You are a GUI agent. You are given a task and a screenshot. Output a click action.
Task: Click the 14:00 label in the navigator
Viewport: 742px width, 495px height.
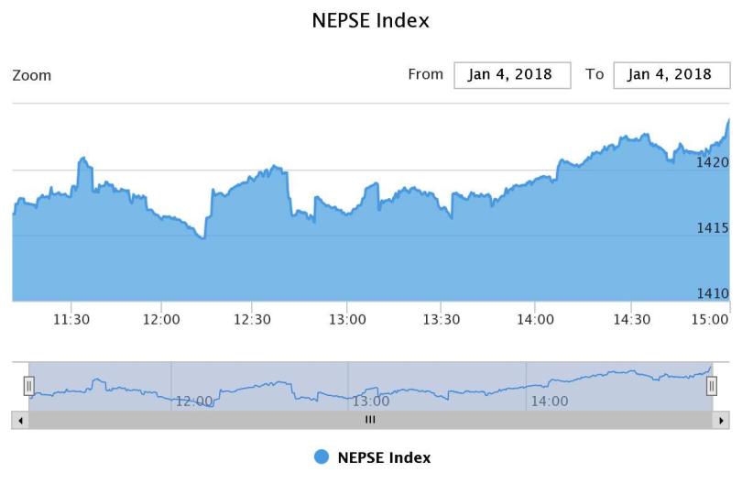point(549,401)
